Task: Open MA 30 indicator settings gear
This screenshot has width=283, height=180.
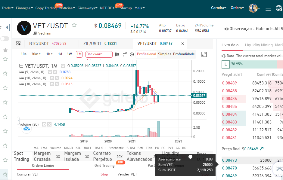Action: point(52,84)
